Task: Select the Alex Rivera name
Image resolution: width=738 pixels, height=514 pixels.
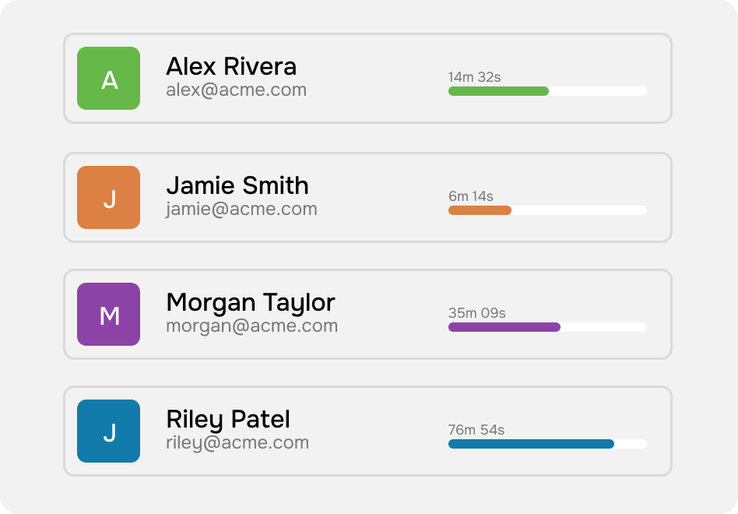Action: click(231, 66)
